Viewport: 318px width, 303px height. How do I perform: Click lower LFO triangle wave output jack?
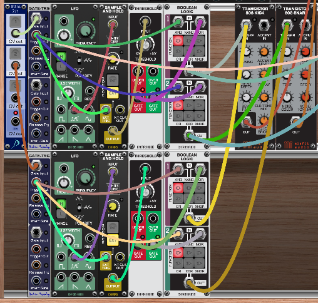[x=88, y=277]
